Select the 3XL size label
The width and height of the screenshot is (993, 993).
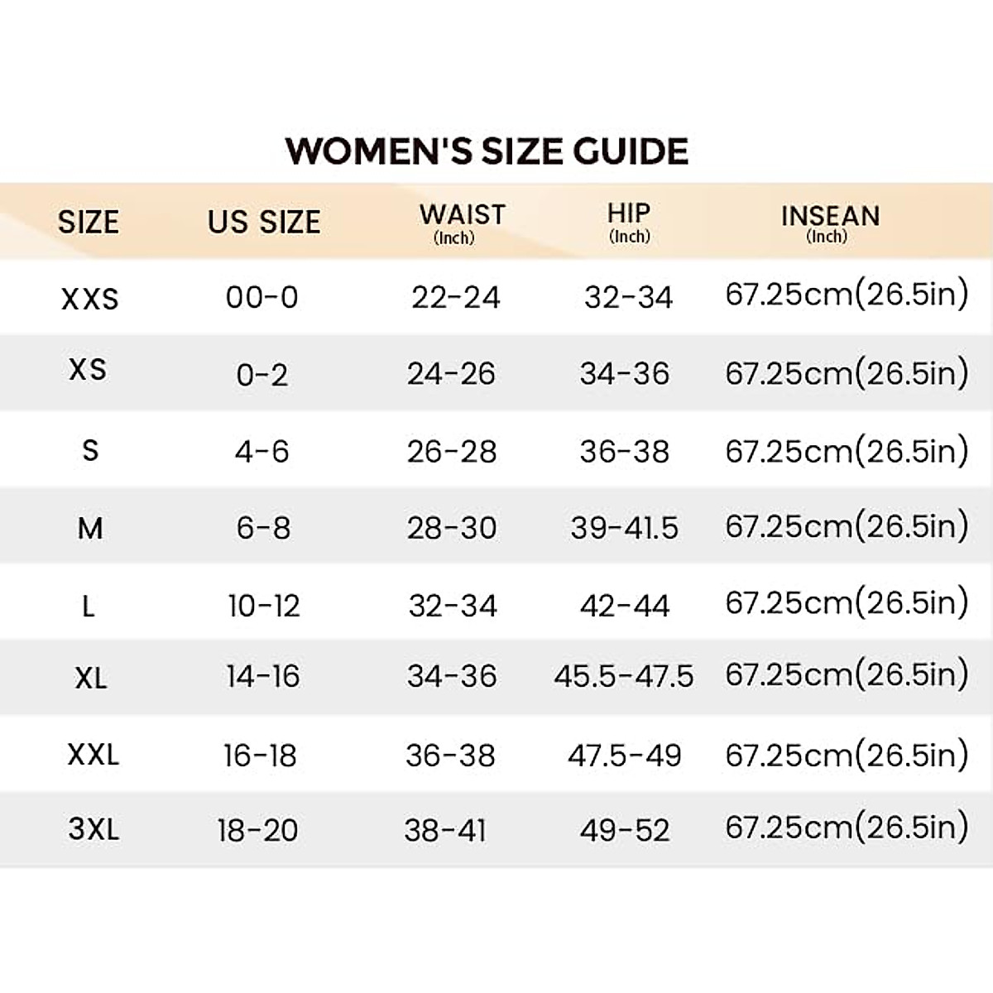point(94,828)
